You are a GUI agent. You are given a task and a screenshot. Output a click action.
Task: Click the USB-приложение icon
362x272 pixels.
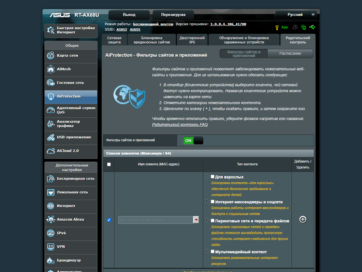pyautogui.click(x=51, y=137)
